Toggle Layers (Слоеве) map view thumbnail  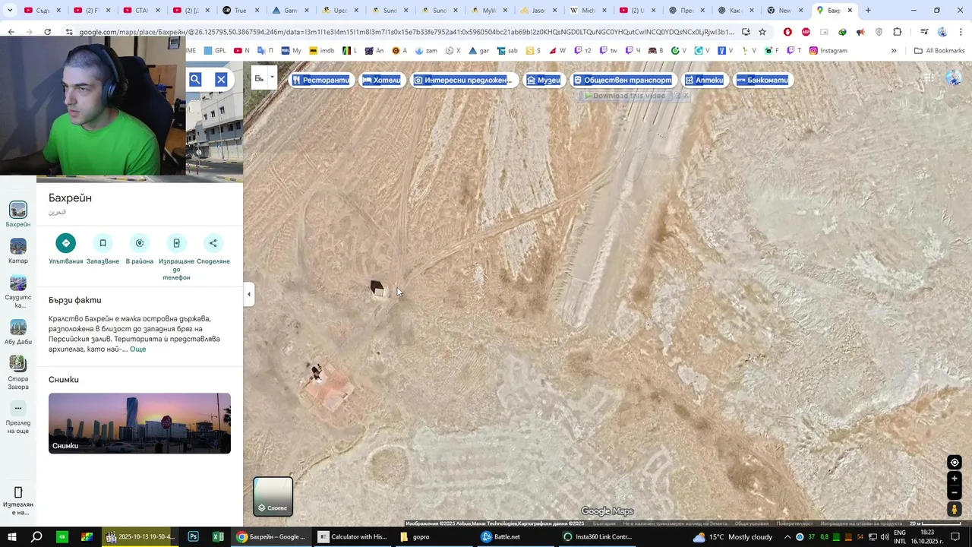273,496
